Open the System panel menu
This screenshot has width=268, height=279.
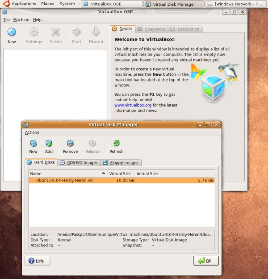[67, 4]
